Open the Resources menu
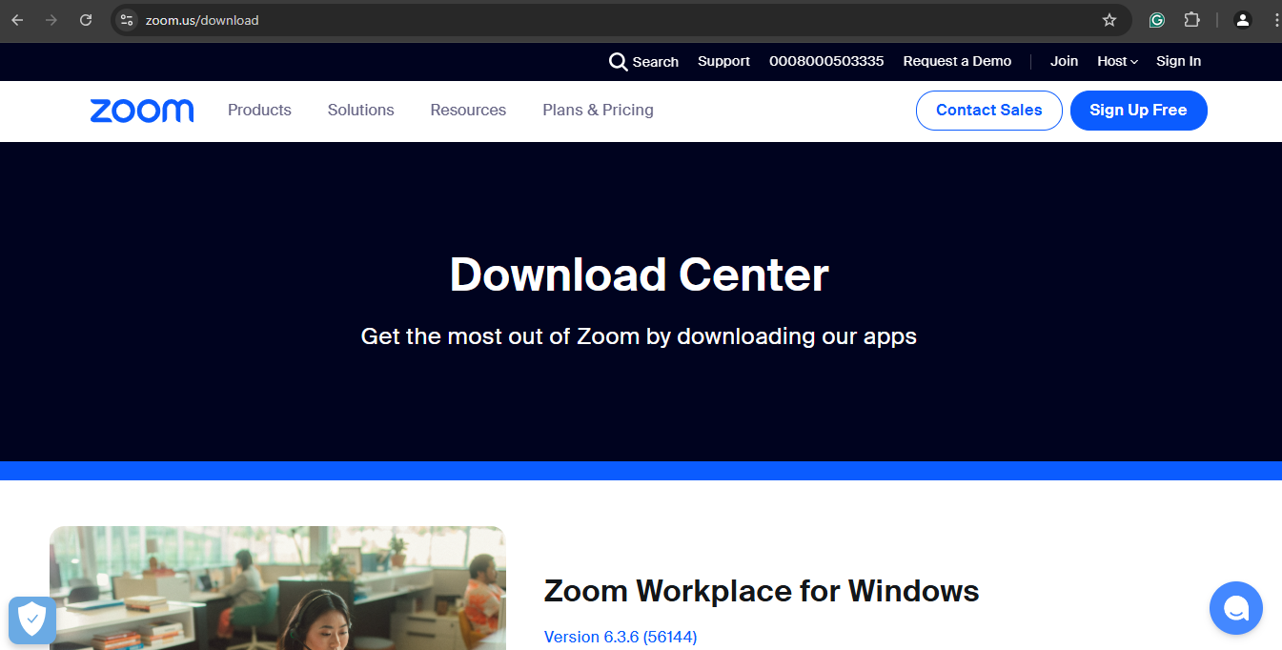The image size is (1282, 650). [x=468, y=111]
